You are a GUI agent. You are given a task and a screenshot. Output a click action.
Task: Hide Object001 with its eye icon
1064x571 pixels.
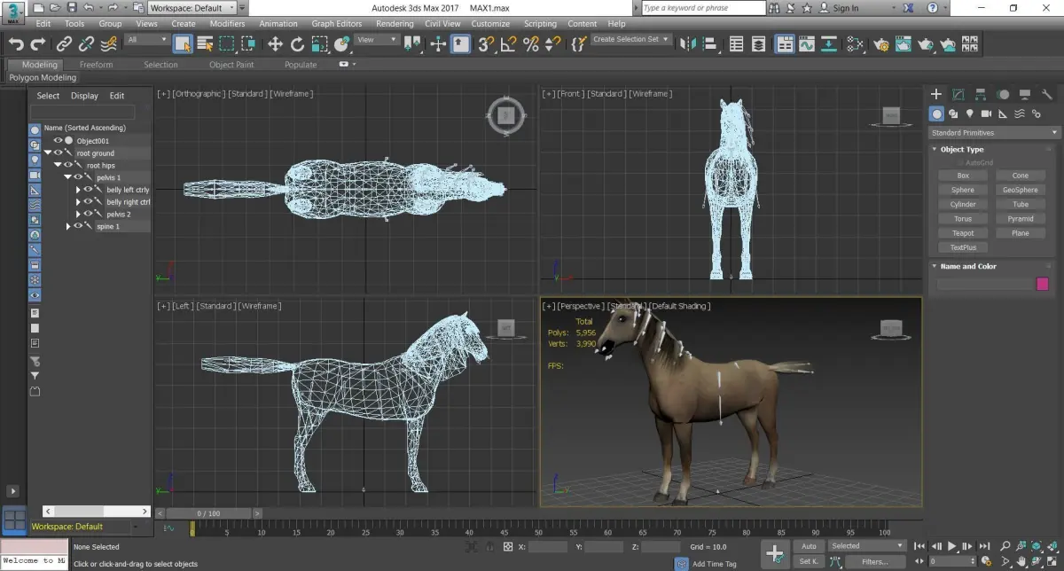(x=59, y=140)
